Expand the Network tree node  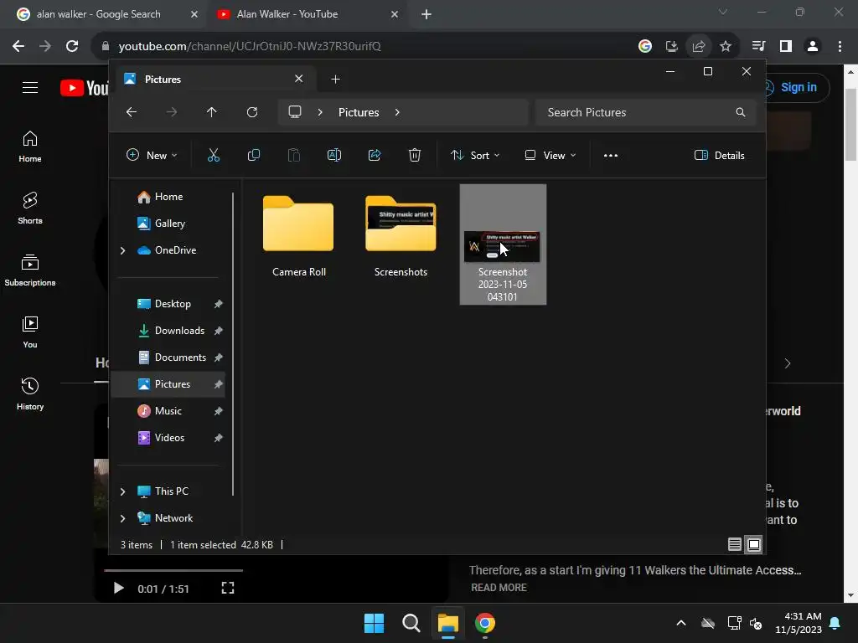coord(122,518)
